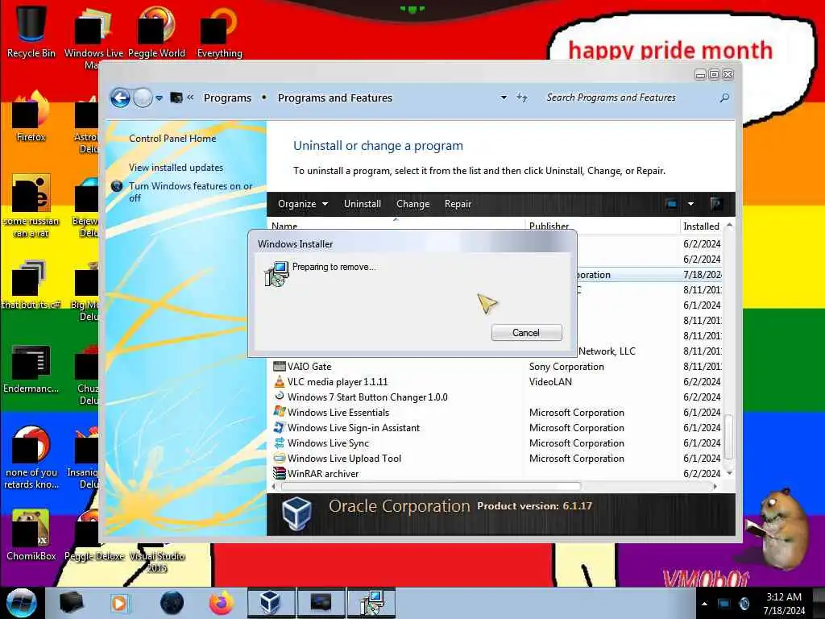Open media player from the taskbar
The height and width of the screenshot is (619, 825).
119,603
